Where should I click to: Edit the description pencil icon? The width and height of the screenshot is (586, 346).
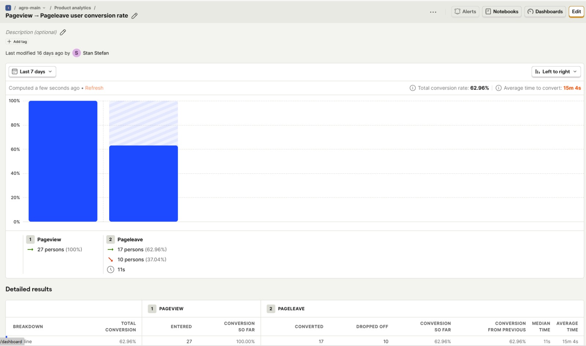pos(63,32)
